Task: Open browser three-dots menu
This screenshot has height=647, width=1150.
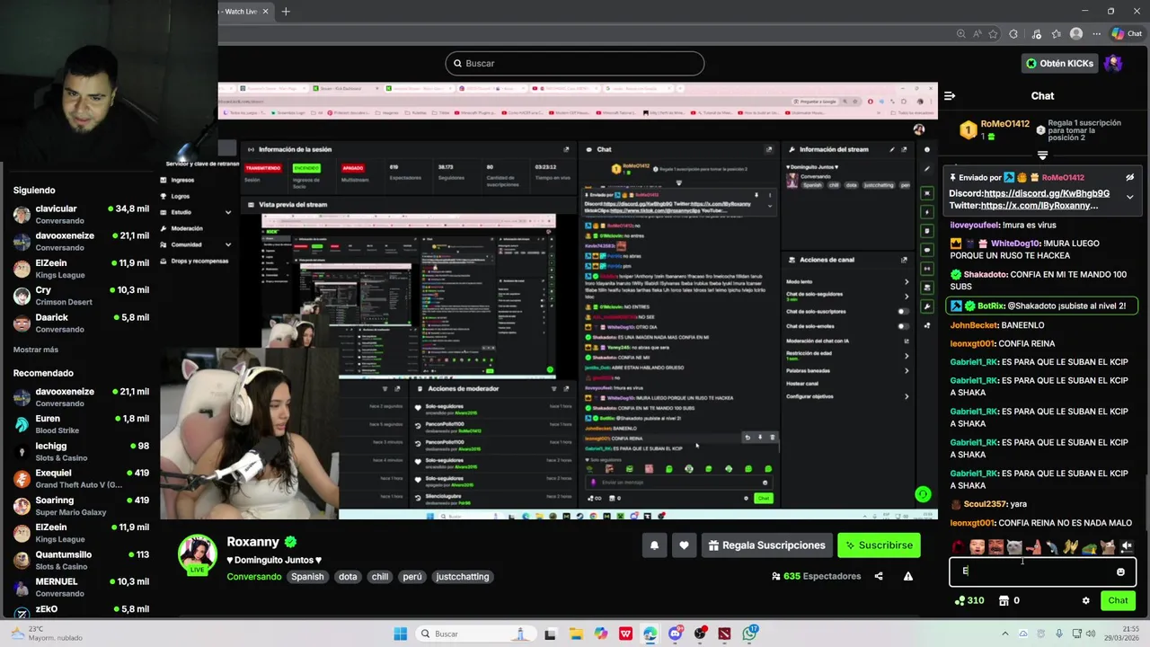Action: click(1096, 34)
